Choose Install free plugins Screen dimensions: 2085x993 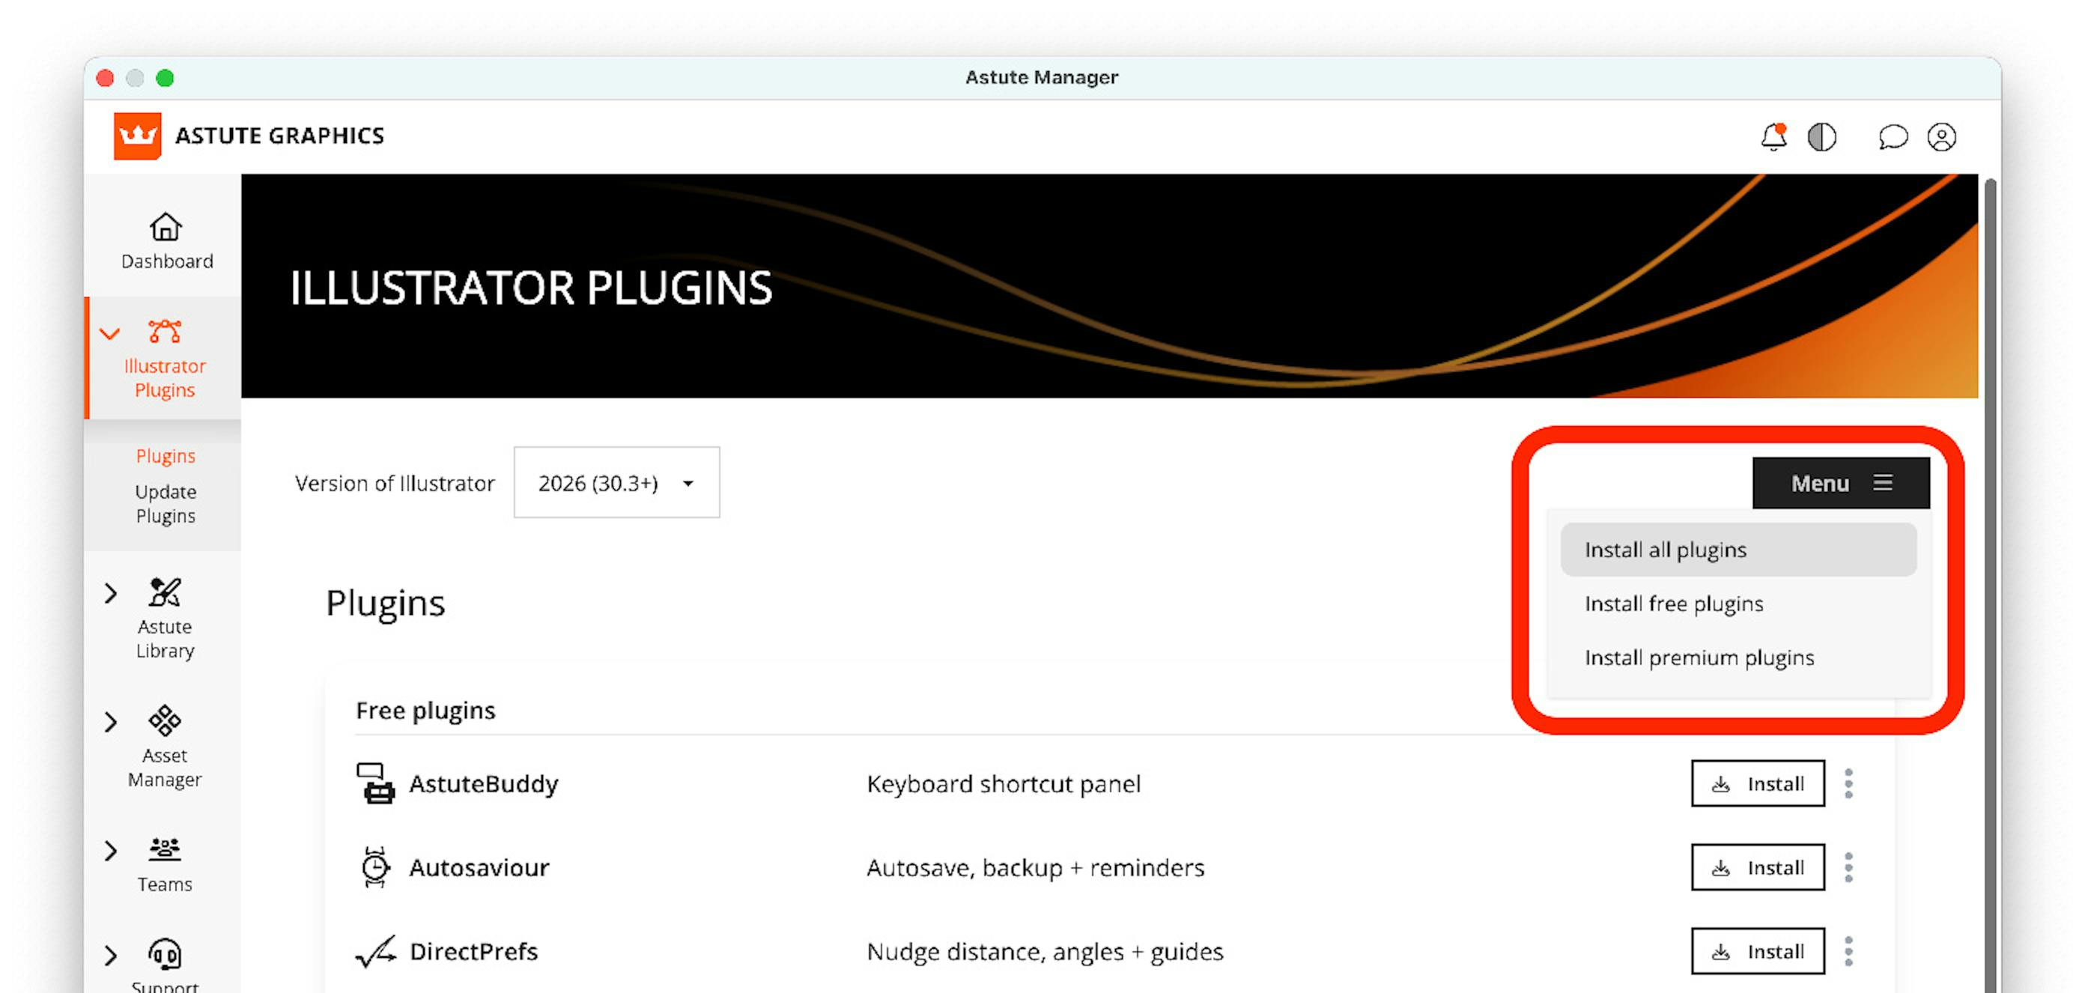[x=1737, y=604]
